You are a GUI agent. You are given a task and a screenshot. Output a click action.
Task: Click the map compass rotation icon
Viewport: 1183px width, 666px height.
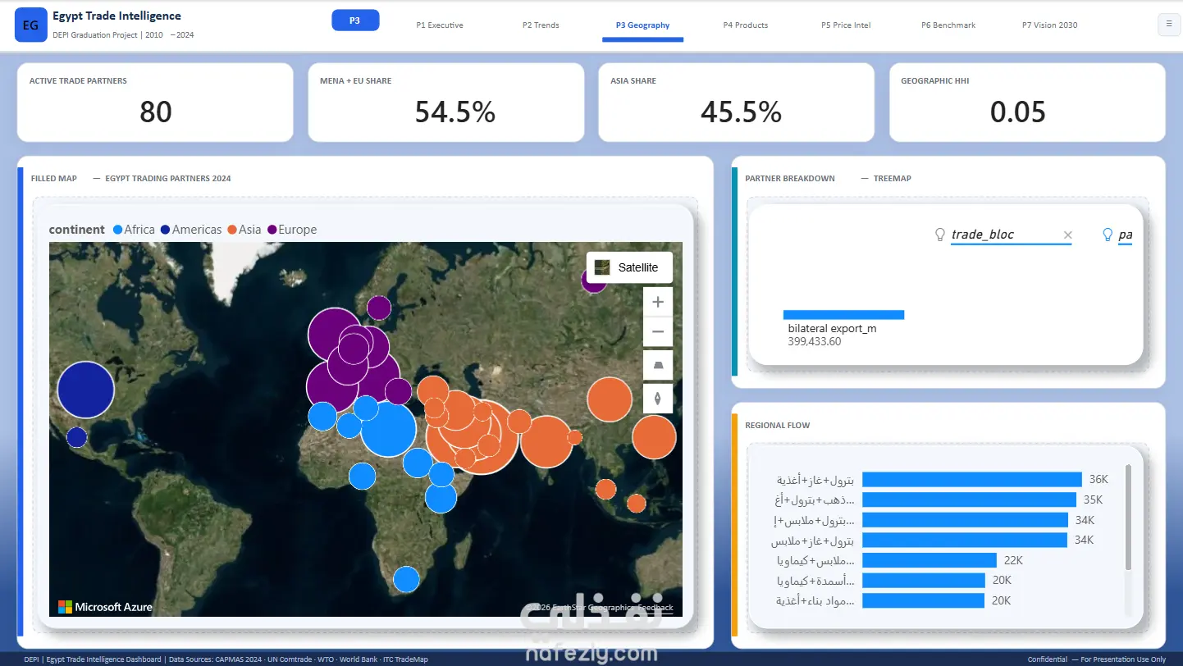click(657, 399)
